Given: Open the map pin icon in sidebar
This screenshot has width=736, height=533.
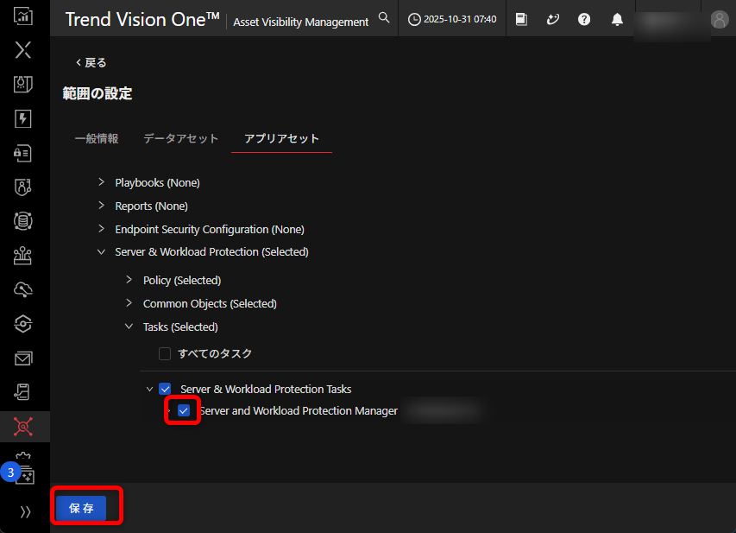Looking at the screenshot, I should click(x=23, y=84).
